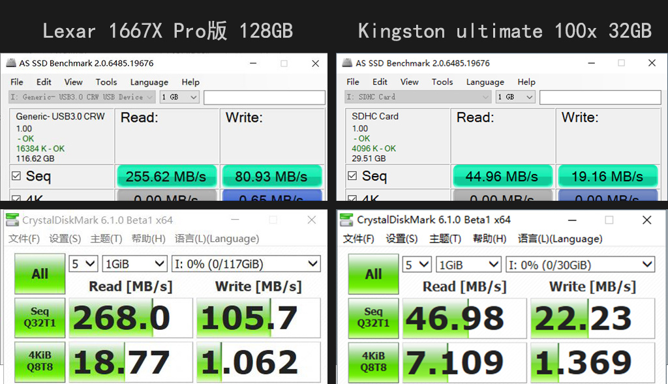This screenshot has height=384, width=668.
Task: Open 帮助(H) menu in left CrystalDiskMark
Action: 148,239
